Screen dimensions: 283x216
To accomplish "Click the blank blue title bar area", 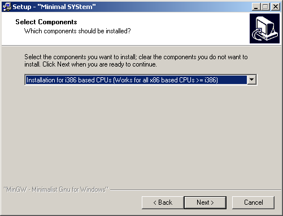I will click(173, 7).
